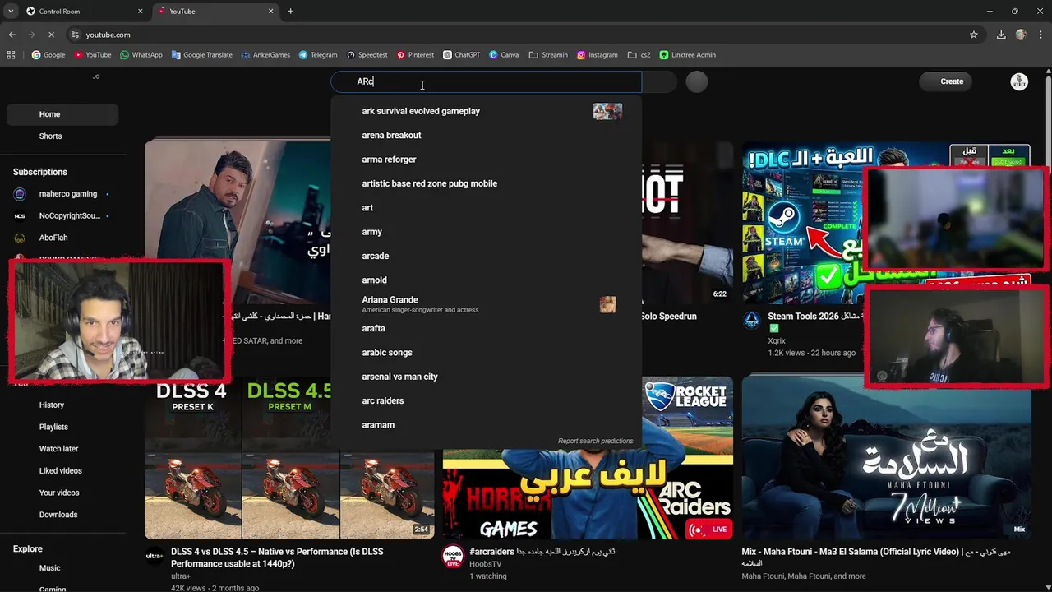
Task: Click the YouTube search input field
Action: pos(486,81)
